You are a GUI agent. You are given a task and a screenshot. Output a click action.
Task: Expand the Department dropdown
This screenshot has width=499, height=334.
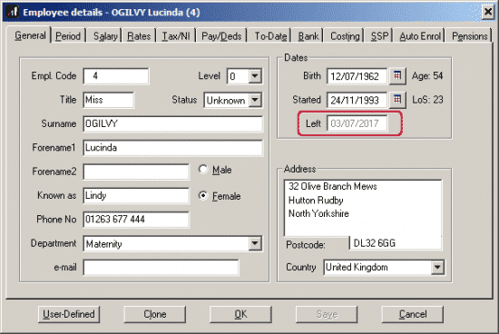tap(255, 243)
